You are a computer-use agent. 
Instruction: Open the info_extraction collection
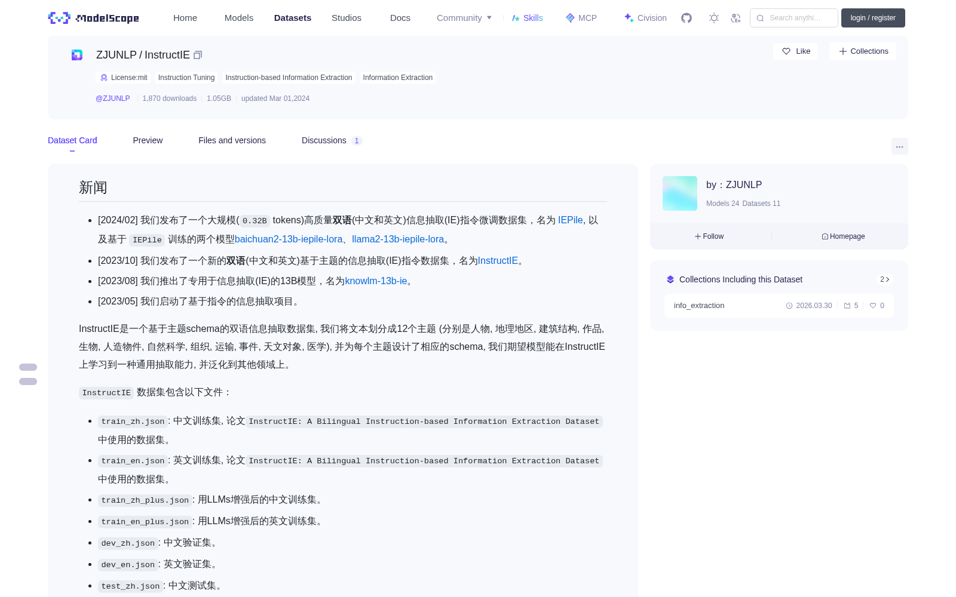[x=779, y=306]
